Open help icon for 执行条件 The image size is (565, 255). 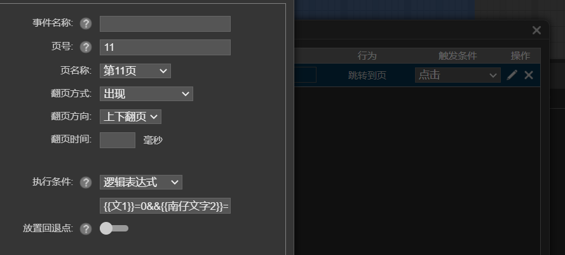click(85, 183)
